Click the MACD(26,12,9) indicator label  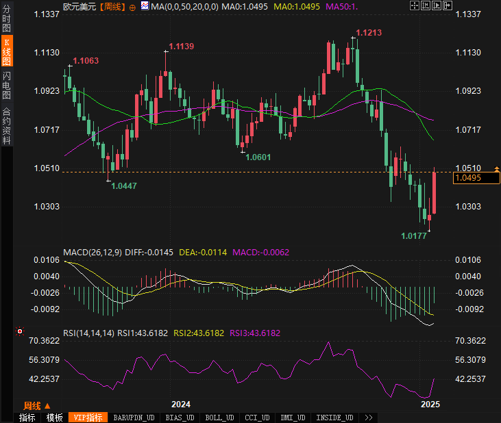92,253
